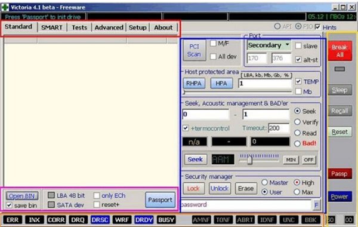Click the F button beside password field
The height and width of the screenshot is (227, 358).
click(316, 205)
